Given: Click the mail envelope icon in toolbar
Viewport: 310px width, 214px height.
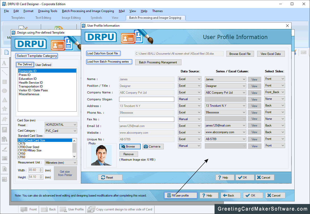Looking at the screenshot, I should click(x=304, y=52).
